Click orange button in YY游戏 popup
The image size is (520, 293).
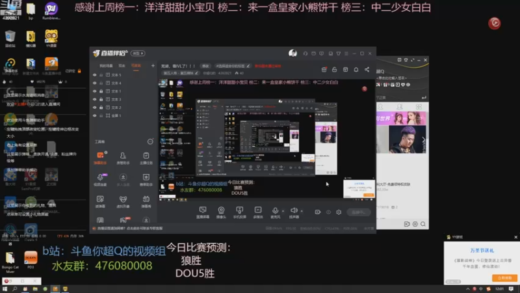(x=504, y=278)
